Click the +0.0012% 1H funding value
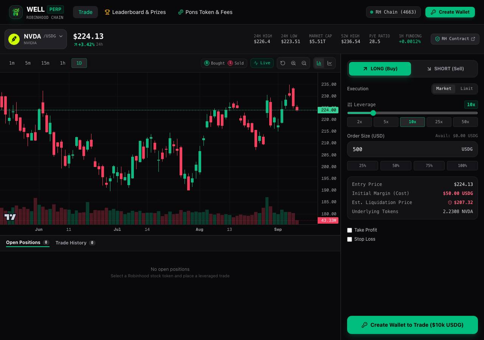The image size is (484, 340). 410,42
